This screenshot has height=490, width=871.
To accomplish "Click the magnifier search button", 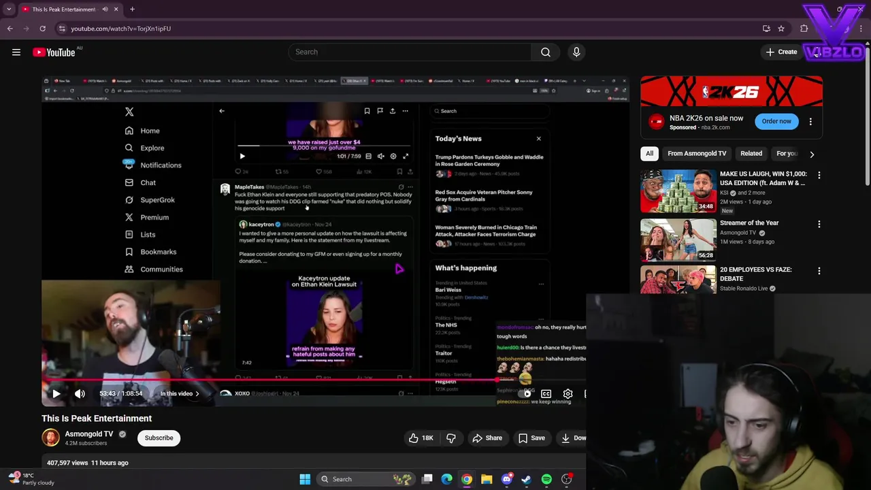I will [x=546, y=52].
